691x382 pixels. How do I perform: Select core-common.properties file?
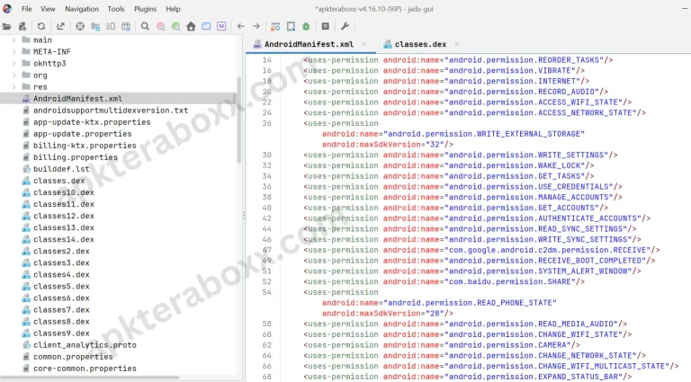pos(85,369)
